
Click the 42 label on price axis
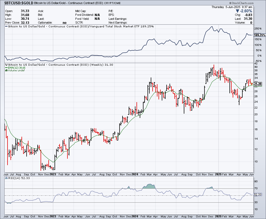pos(256,64)
